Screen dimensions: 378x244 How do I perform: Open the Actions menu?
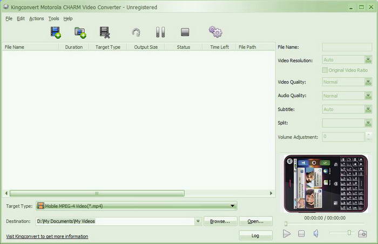click(36, 18)
